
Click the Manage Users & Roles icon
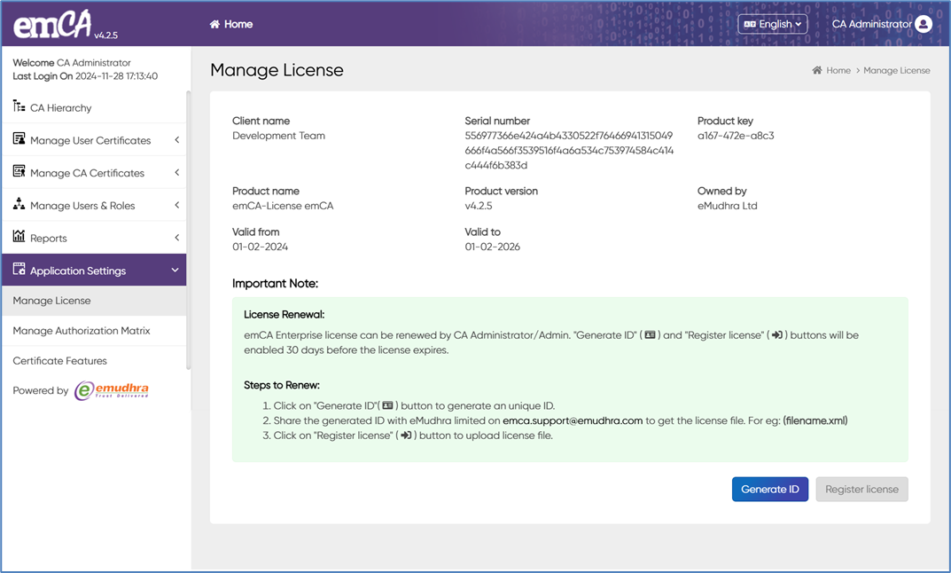coord(19,205)
